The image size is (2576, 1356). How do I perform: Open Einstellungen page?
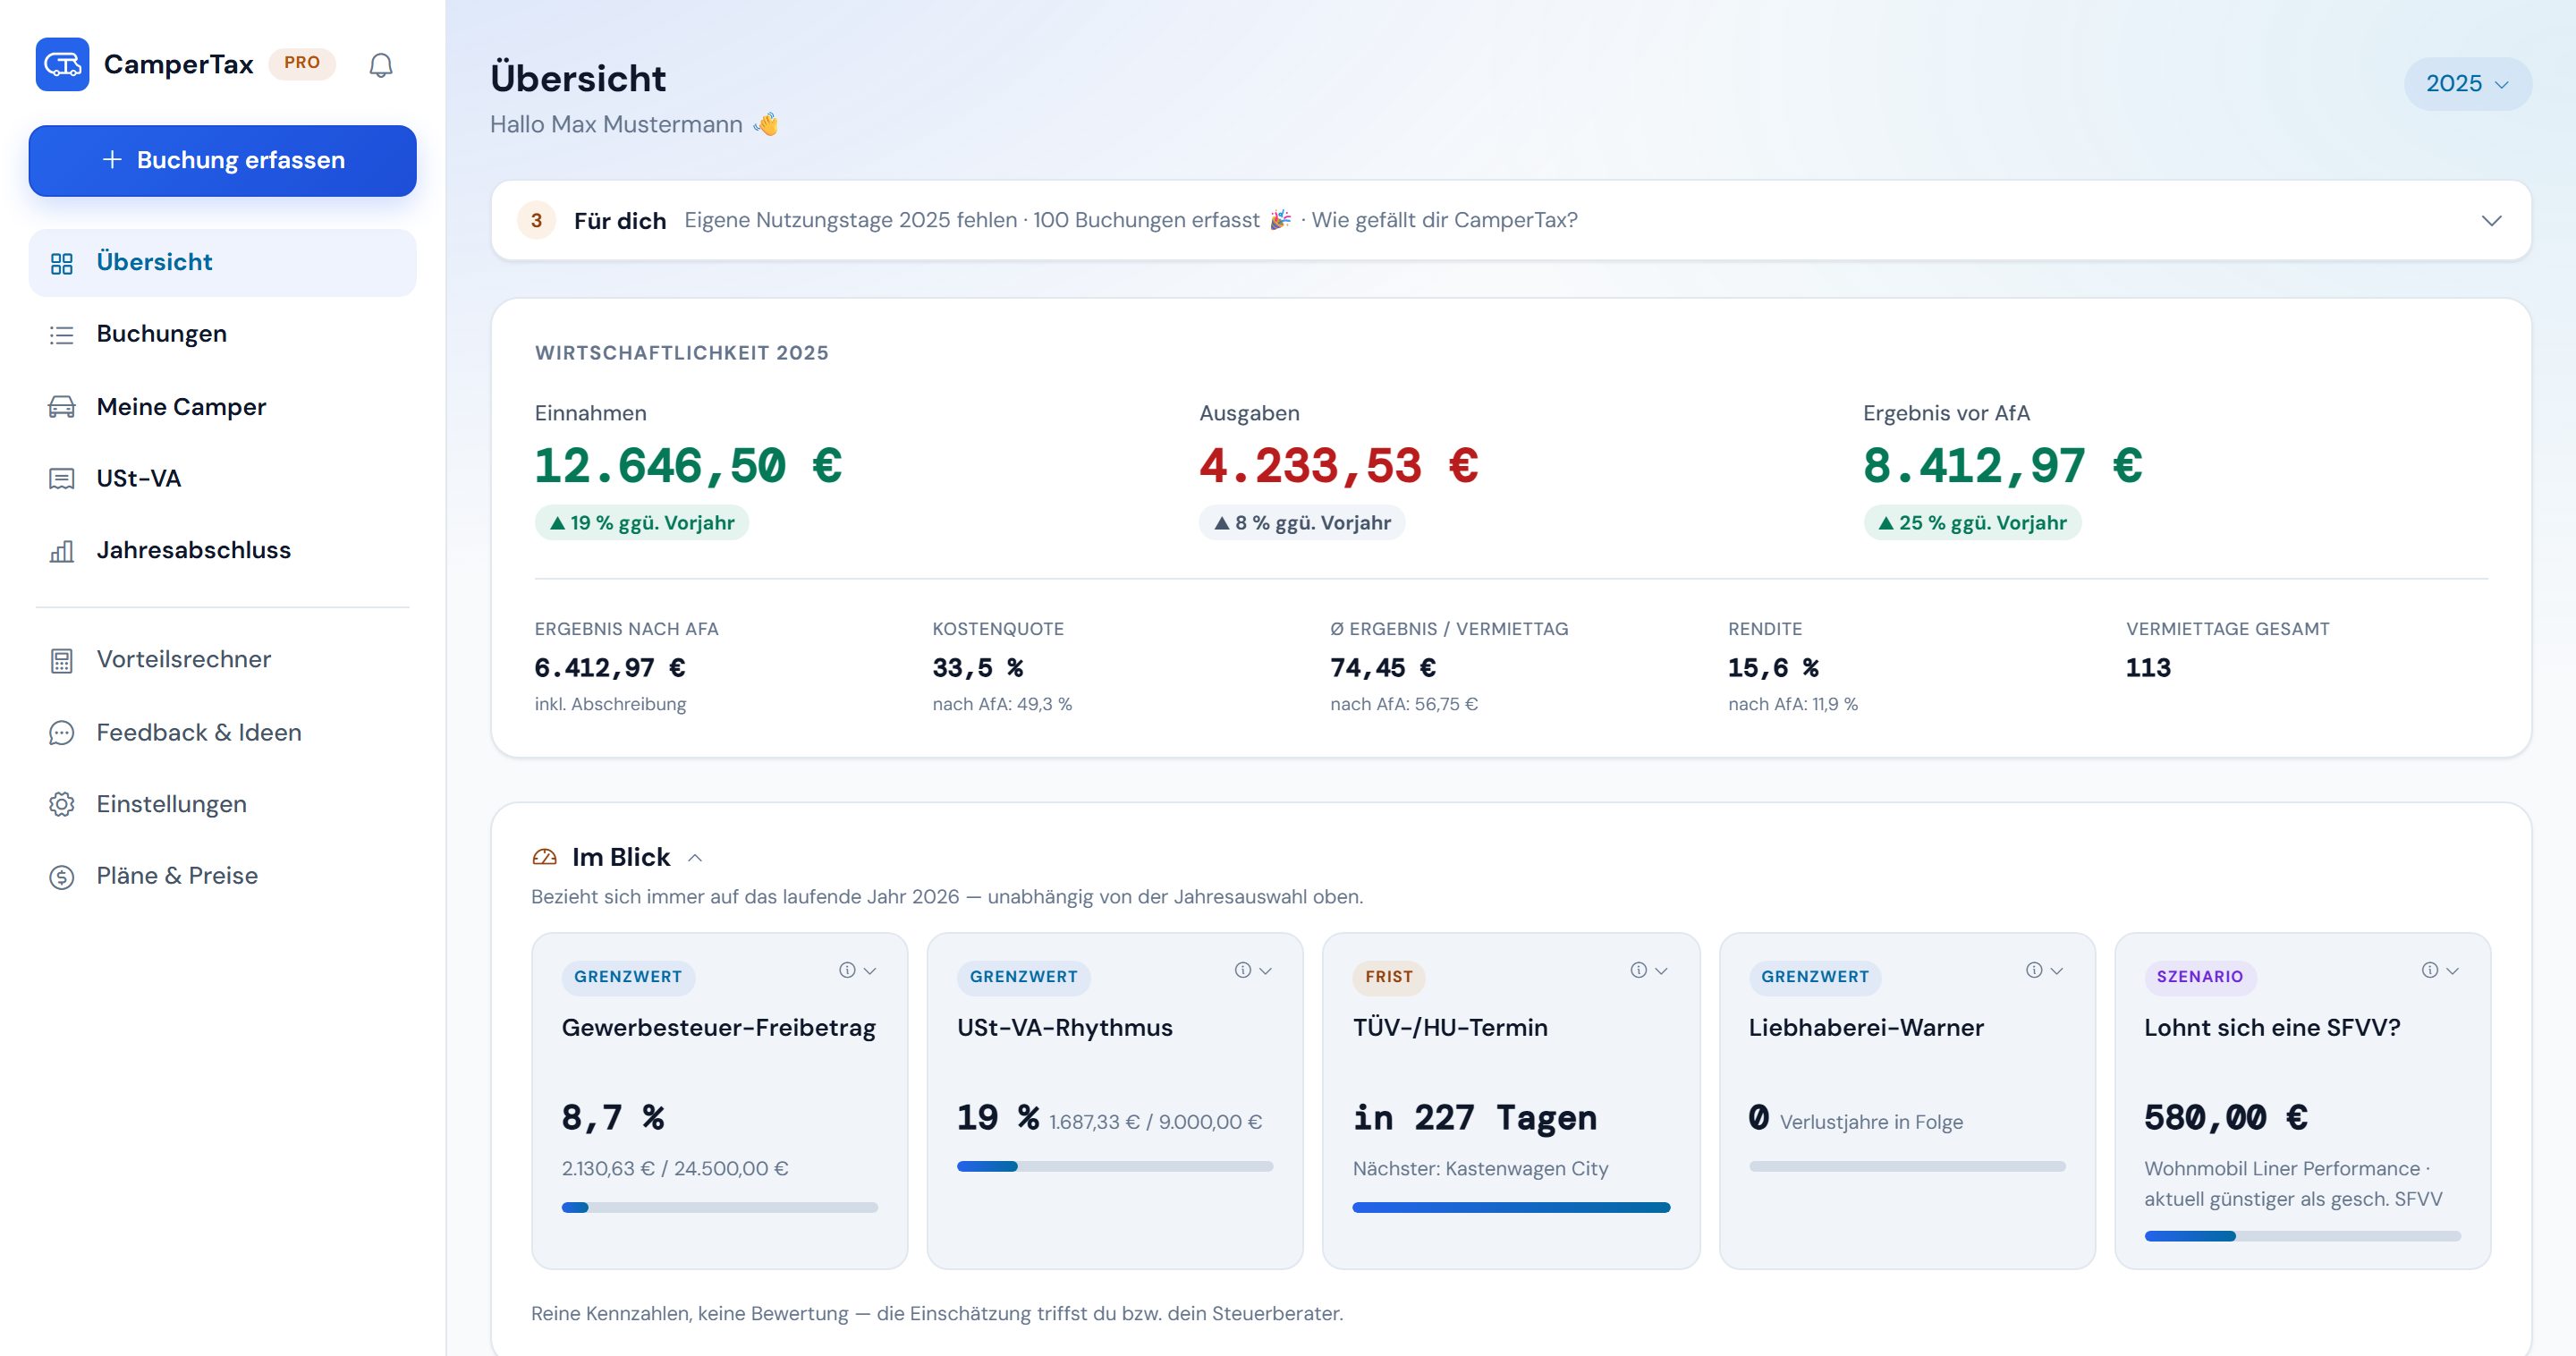point(222,804)
